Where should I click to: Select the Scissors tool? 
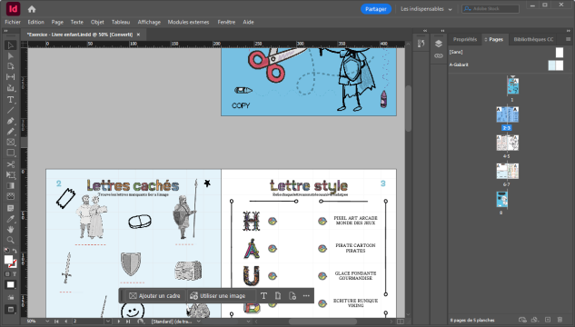click(11, 164)
